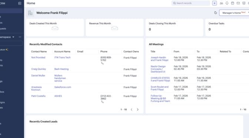Click the crossed-out people icon beside the plus button
The width and height of the screenshot is (249, 138).
tap(221, 3)
